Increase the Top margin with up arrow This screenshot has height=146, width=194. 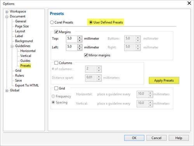coord(80,38)
